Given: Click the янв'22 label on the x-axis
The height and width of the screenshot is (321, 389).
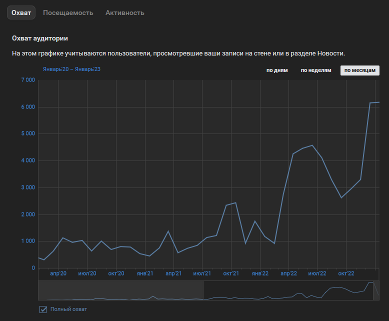Looking at the screenshot, I should click(x=260, y=273).
